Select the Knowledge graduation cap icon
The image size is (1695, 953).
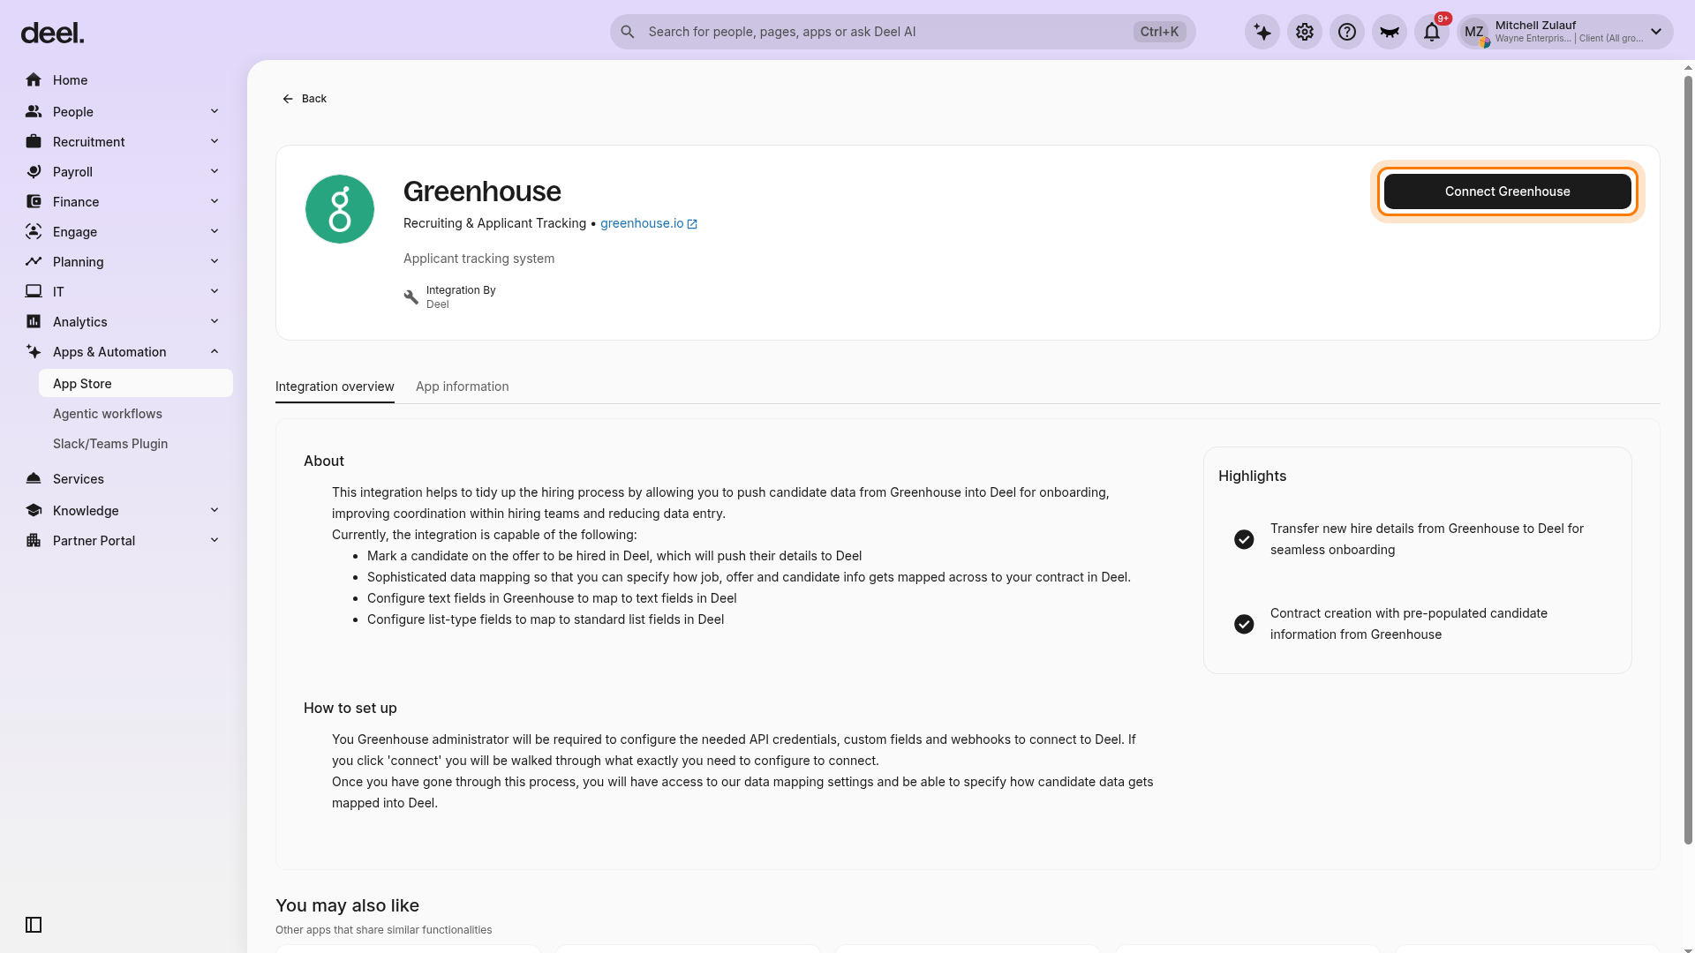[x=34, y=511]
